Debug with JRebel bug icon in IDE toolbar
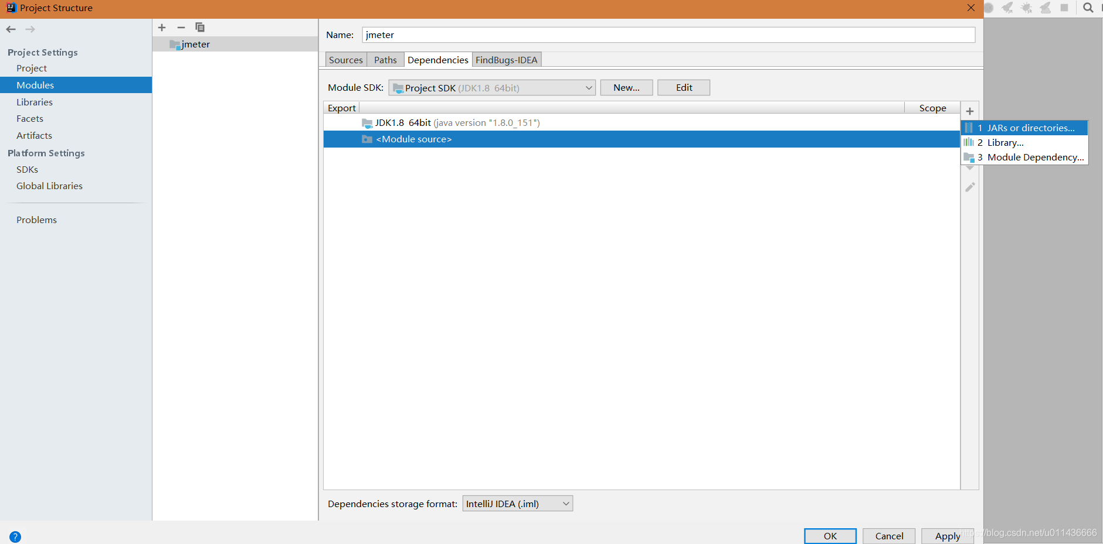Image resolution: width=1103 pixels, height=544 pixels. [1027, 8]
